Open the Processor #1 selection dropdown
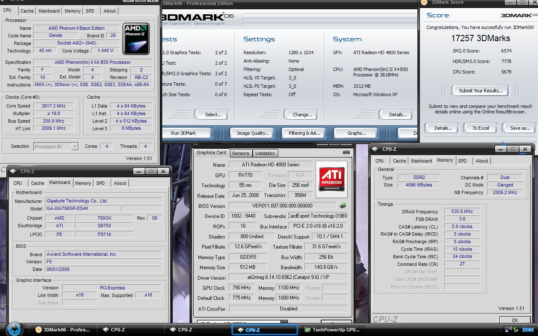The height and width of the screenshot is (336, 538). tap(75, 146)
